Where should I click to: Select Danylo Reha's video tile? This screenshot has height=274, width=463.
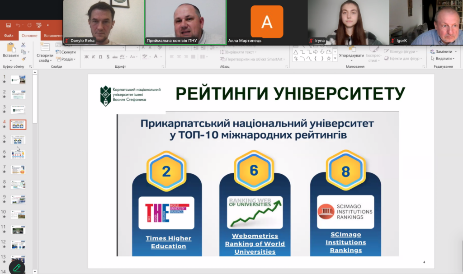point(104,23)
